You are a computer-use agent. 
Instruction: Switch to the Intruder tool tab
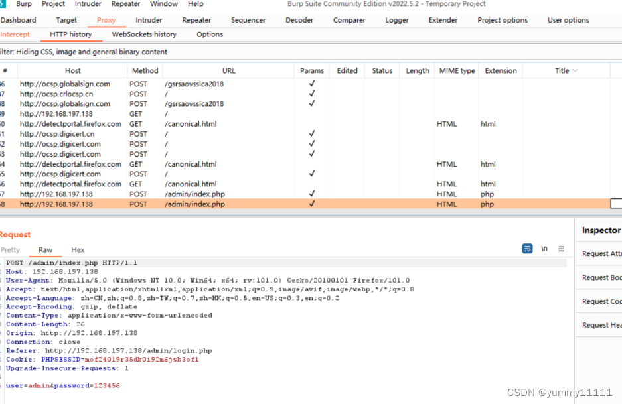149,20
